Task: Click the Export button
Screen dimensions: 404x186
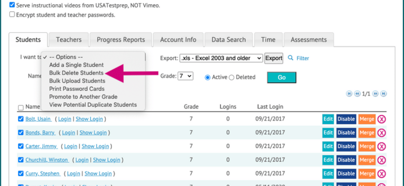Action: (x=274, y=58)
